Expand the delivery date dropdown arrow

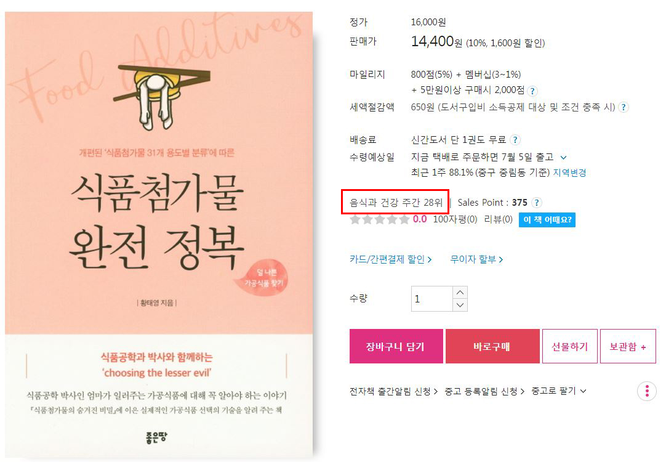pyautogui.click(x=563, y=157)
